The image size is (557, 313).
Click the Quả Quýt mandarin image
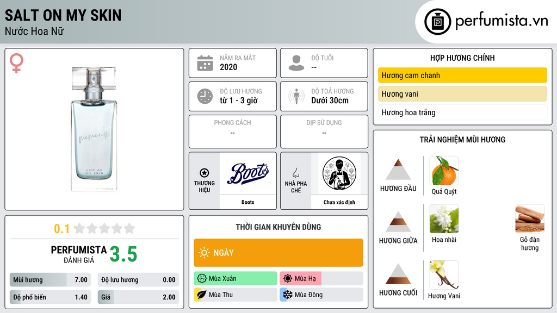pyautogui.click(x=444, y=171)
